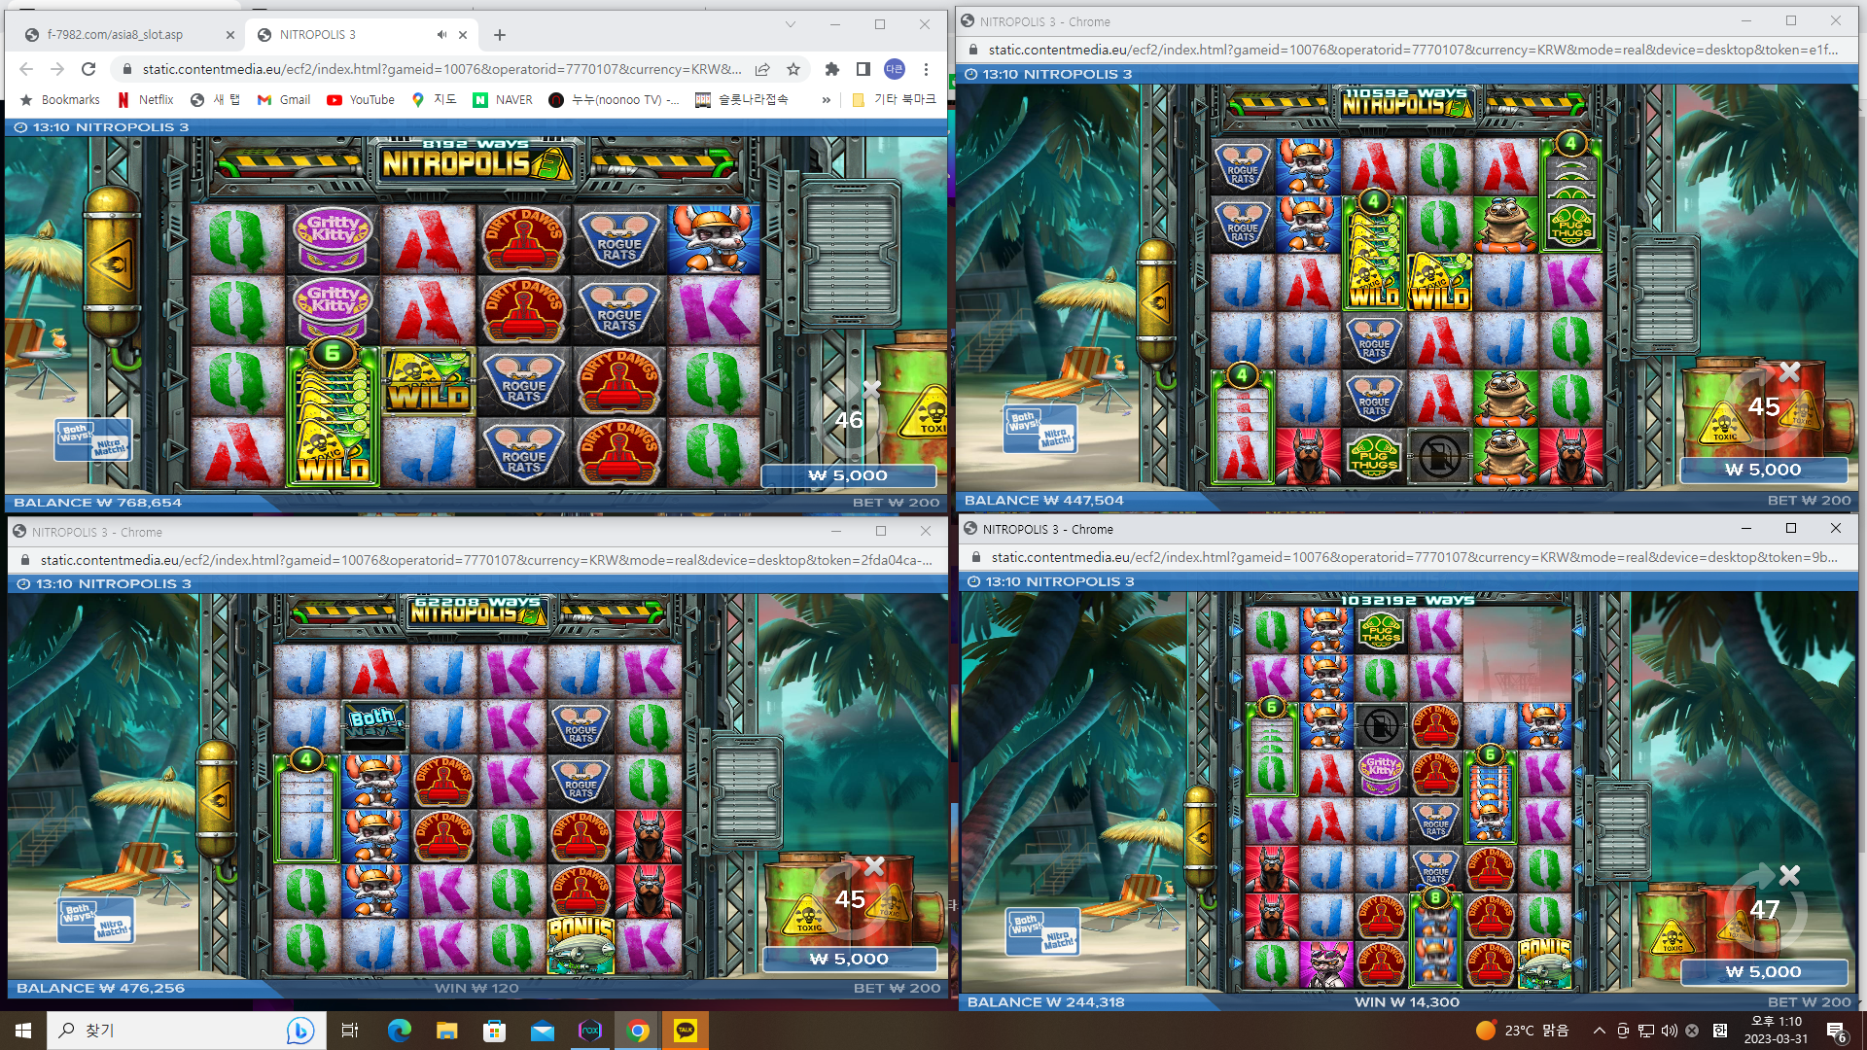
Task: Open the Windows Start menu
Action: 23,1031
